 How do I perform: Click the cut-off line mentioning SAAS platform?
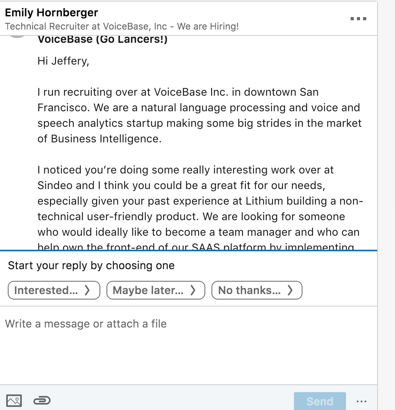click(196, 247)
